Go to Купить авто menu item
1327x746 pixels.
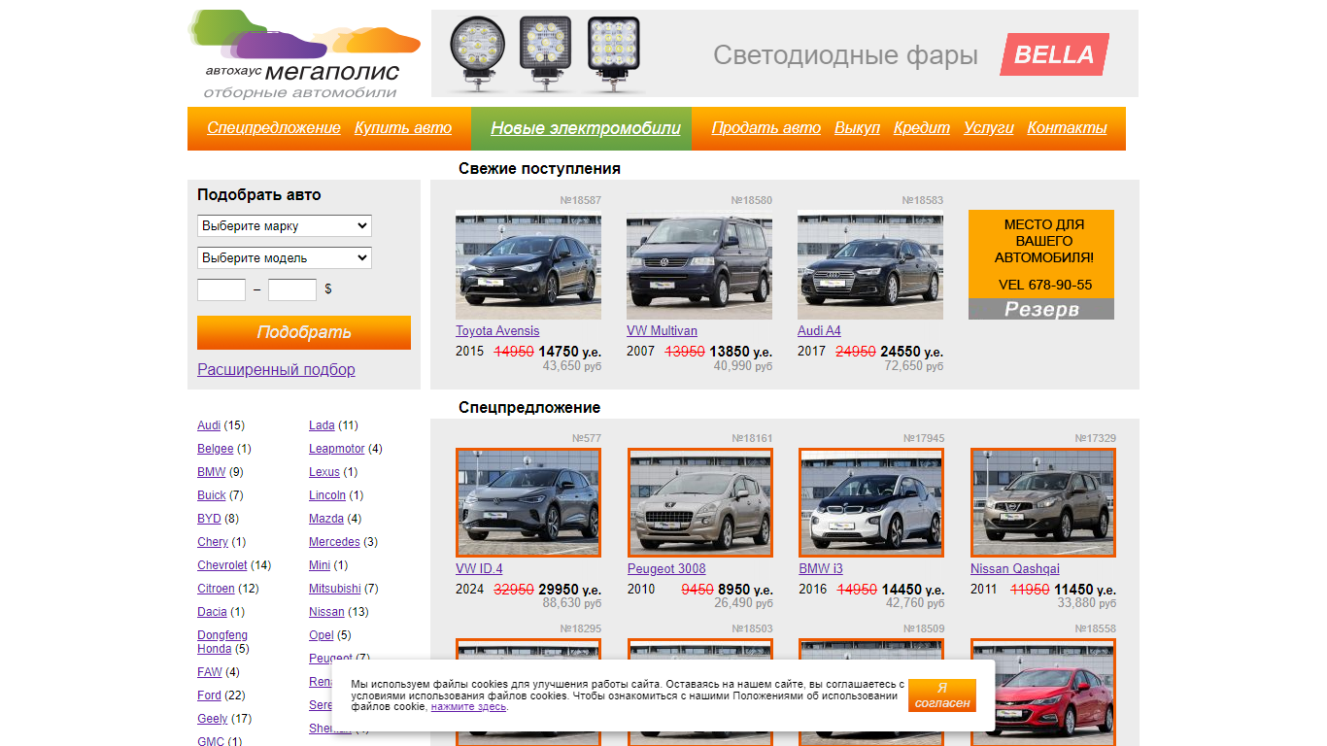tap(403, 128)
